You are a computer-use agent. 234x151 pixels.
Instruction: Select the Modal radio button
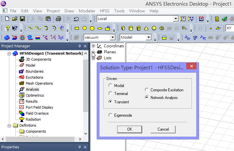coord(110,85)
